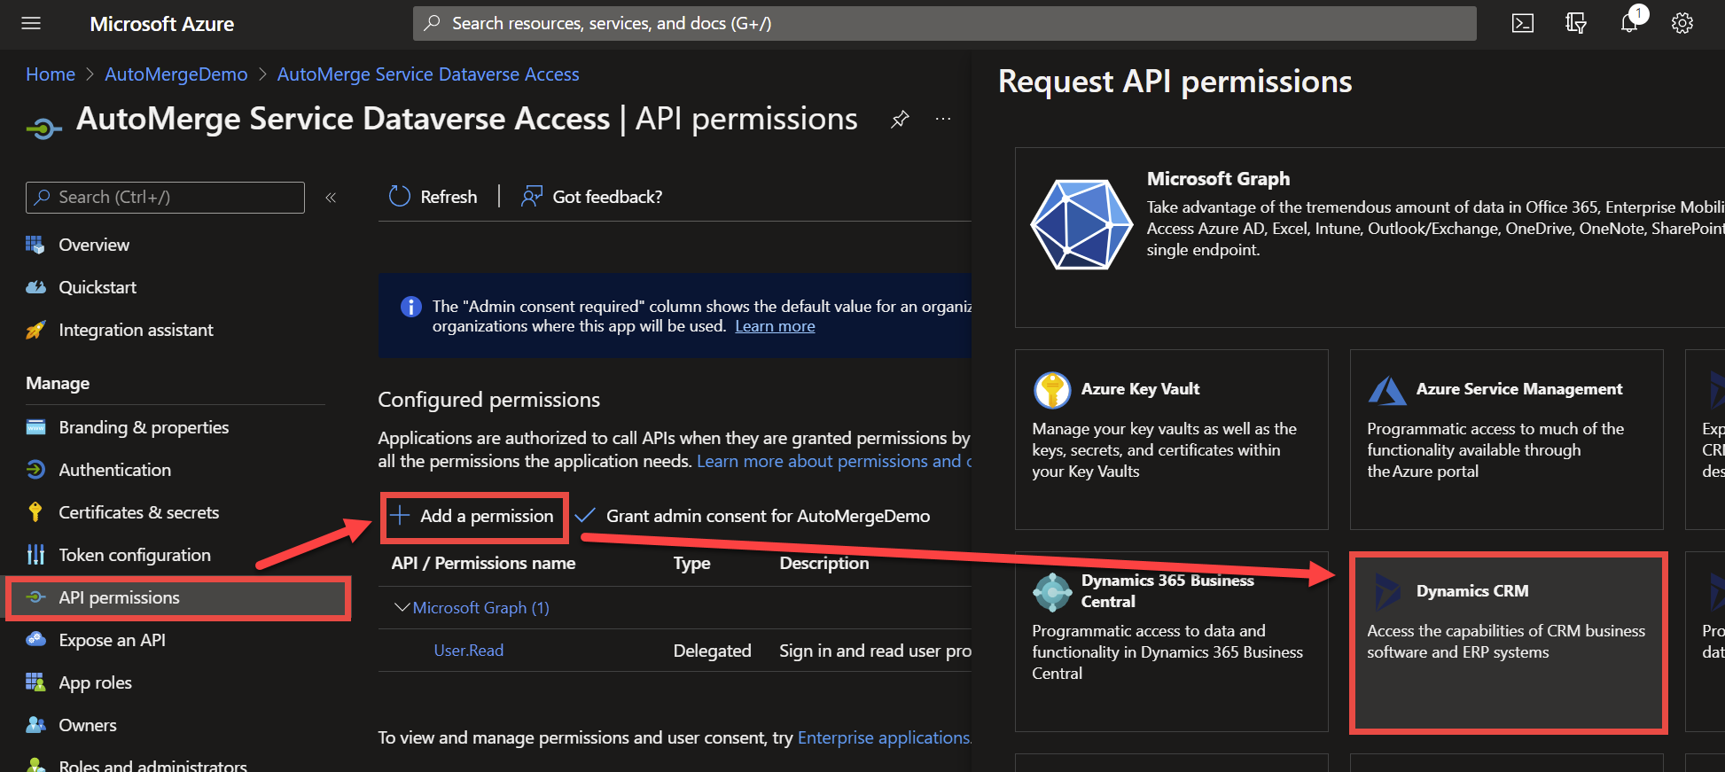Focus the global search resources box

pos(944,24)
